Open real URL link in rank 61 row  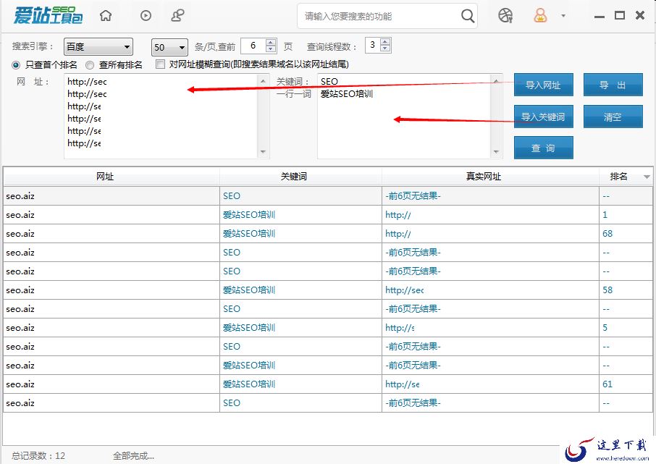402,384
